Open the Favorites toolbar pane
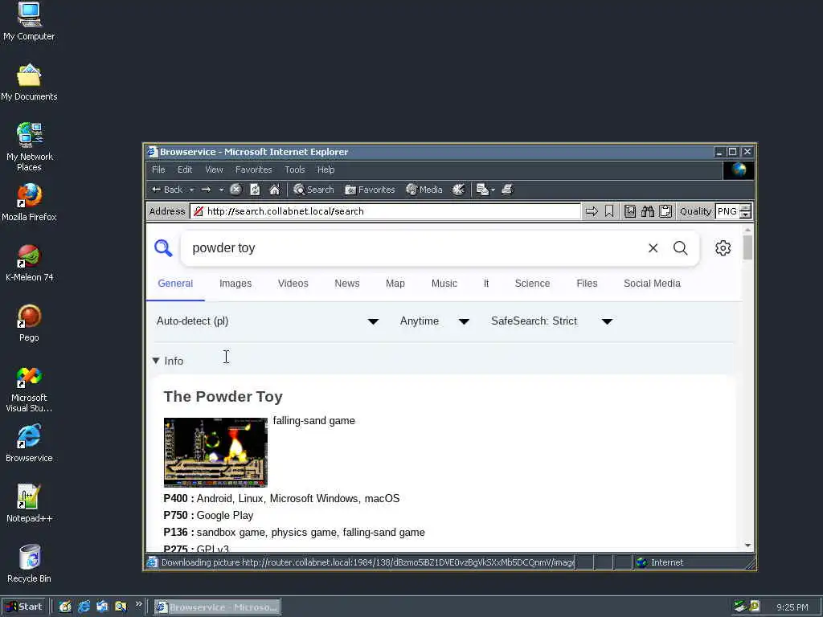This screenshot has width=823, height=617. [x=370, y=190]
